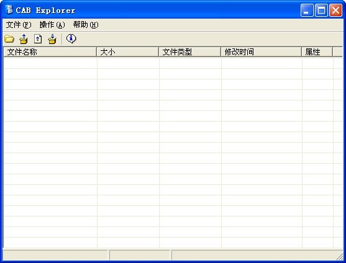Screen dimensions: 346x263
Task: Click the box with down arrow add-files icon
Action: pos(52,39)
